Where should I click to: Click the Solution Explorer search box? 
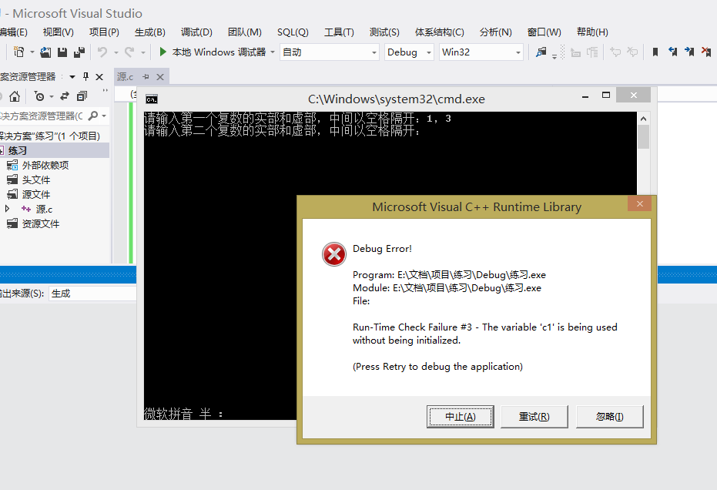42,116
